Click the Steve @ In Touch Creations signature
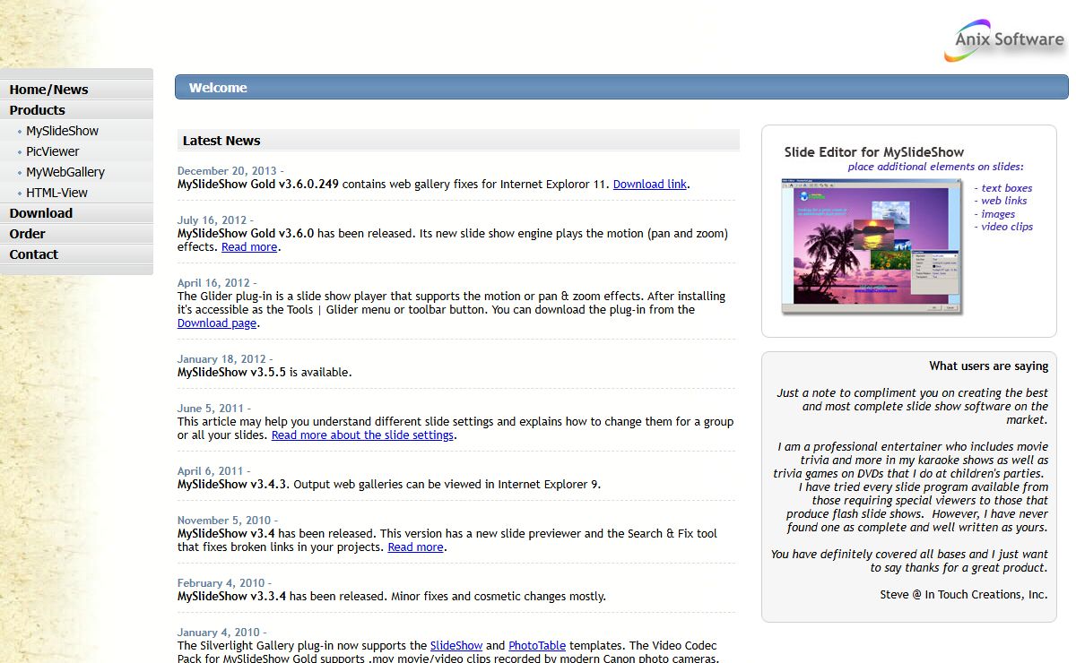The height and width of the screenshot is (663, 1076). 964,594
